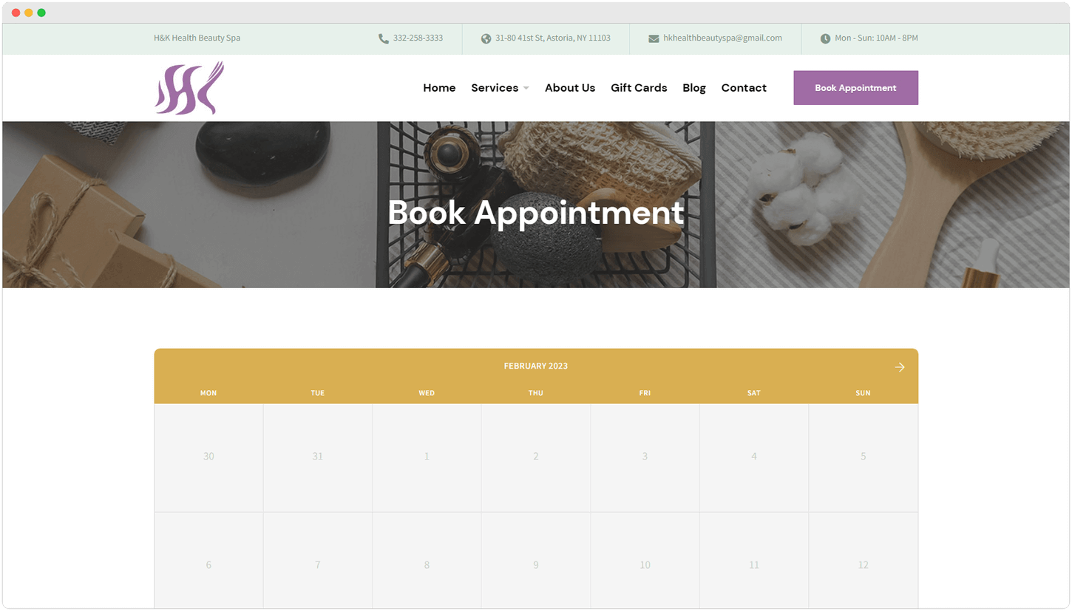
Task: Select calendar day 1
Action: [x=427, y=457]
